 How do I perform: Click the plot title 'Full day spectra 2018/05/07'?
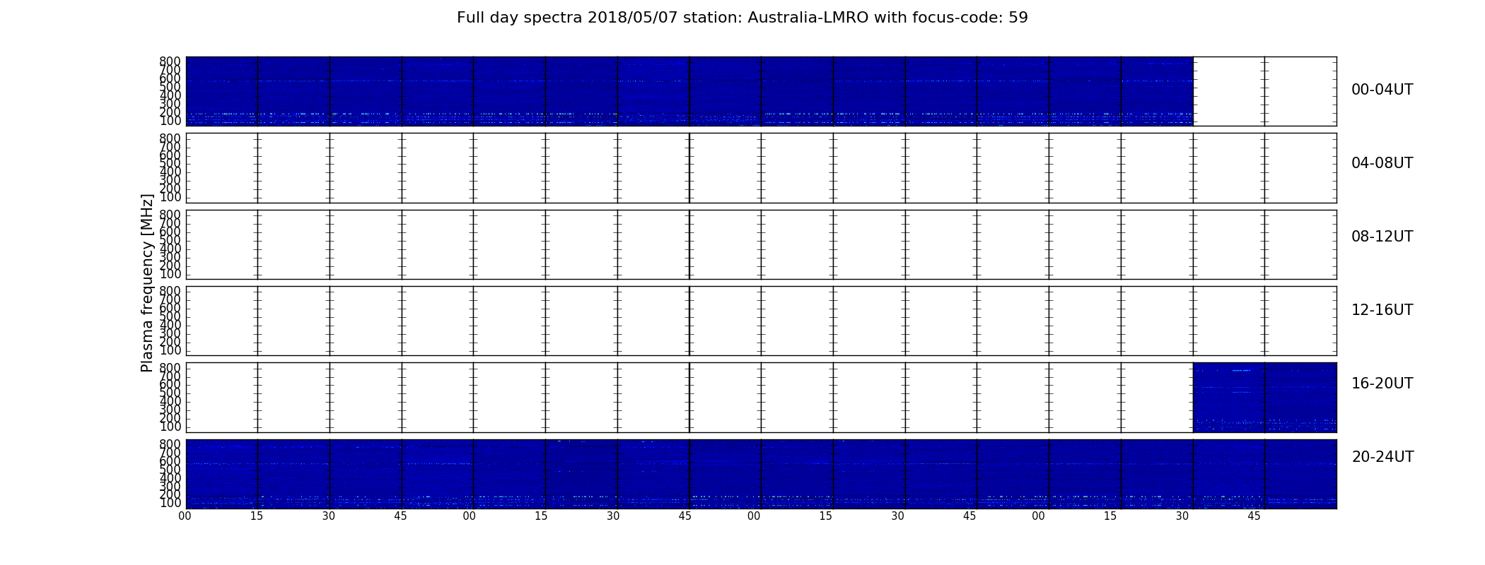coord(742,18)
